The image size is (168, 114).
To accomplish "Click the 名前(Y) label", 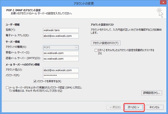I will (x=10, y=30).
